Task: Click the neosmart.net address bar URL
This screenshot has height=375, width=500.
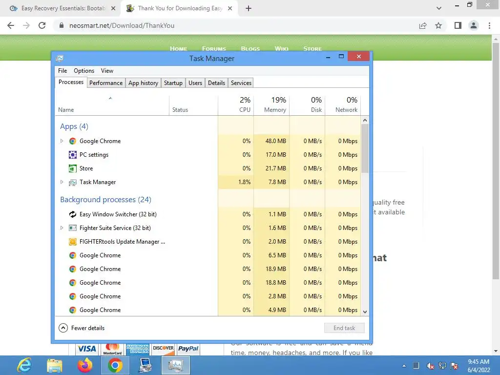Action: point(122,25)
